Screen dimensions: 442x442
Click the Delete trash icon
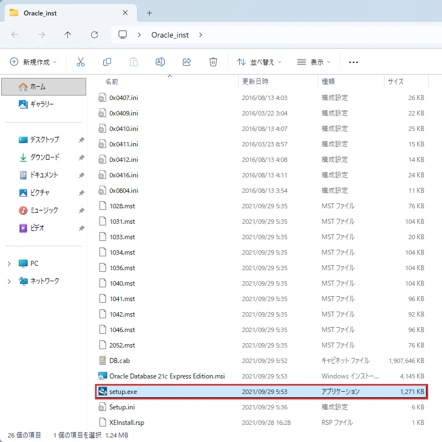[213, 62]
